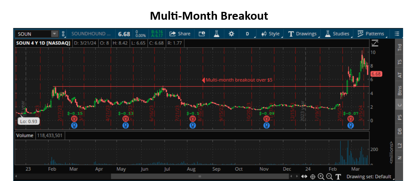The width and height of the screenshot is (409, 181).
Task: Toggle the L2 side panel tab
Action: point(400,146)
